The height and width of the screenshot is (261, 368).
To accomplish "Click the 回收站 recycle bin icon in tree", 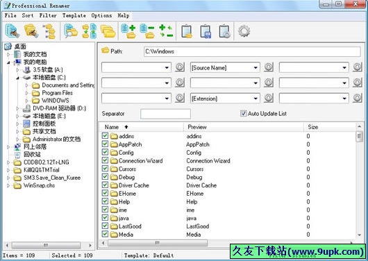I will [17, 154].
